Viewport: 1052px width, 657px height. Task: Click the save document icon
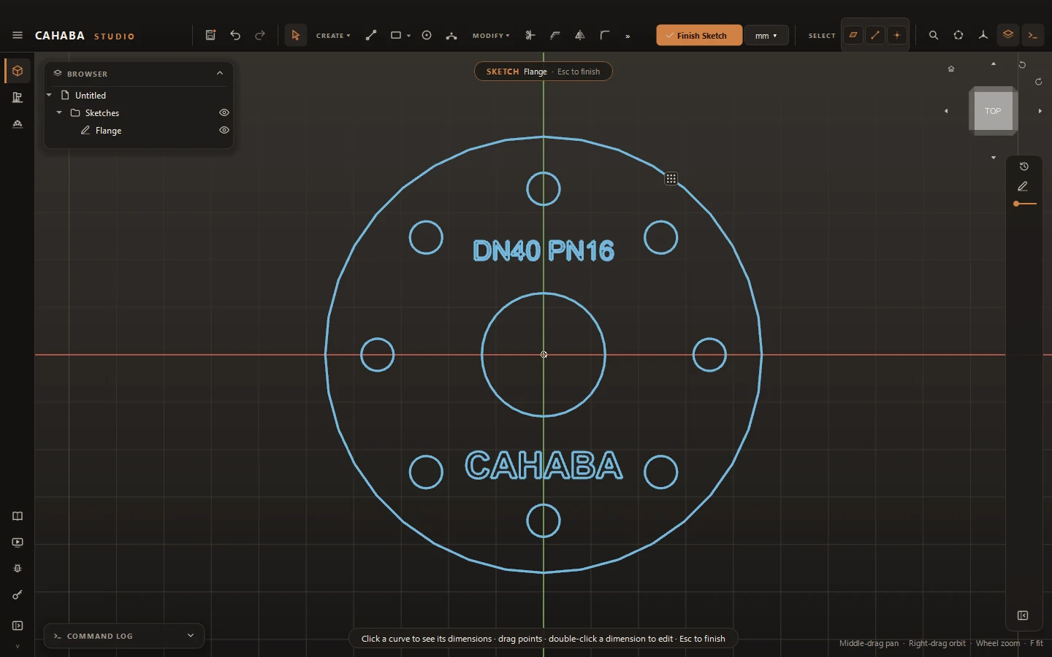point(210,35)
